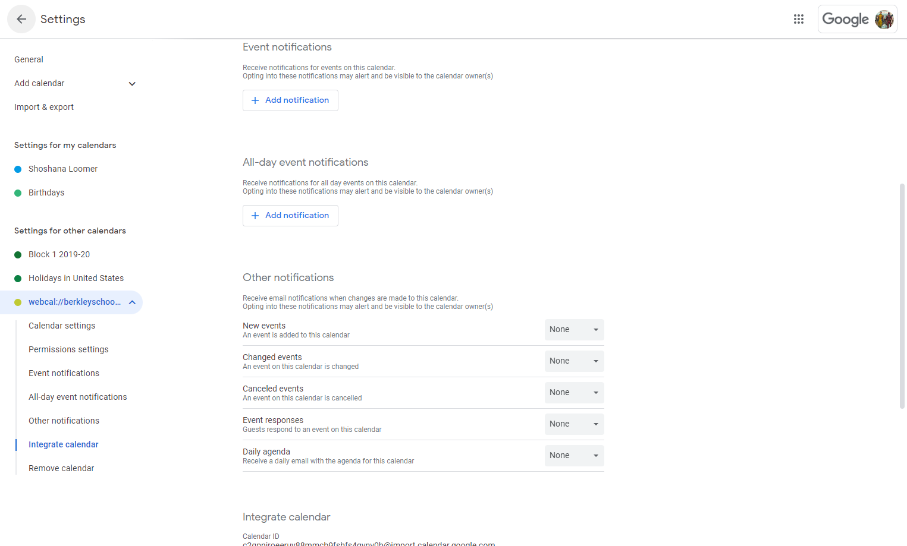This screenshot has width=907, height=546.
Task: Open Canceled events notification dropdown
Action: 574,393
